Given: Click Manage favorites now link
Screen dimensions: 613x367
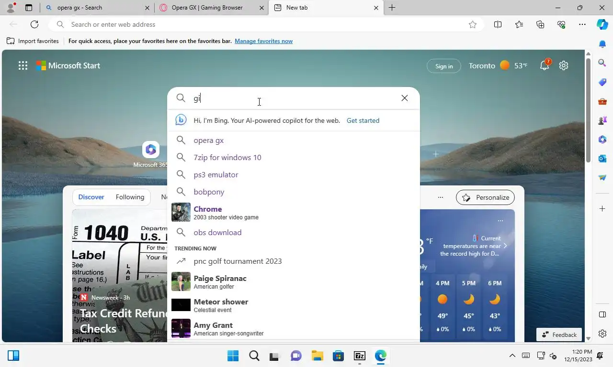Looking at the screenshot, I should [x=263, y=41].
